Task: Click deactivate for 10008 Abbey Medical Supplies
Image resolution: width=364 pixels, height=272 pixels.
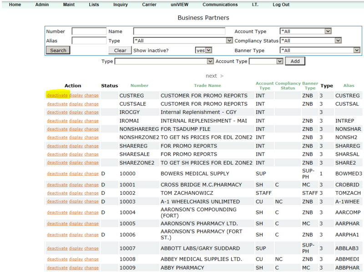Action: [x=57, y=259]
